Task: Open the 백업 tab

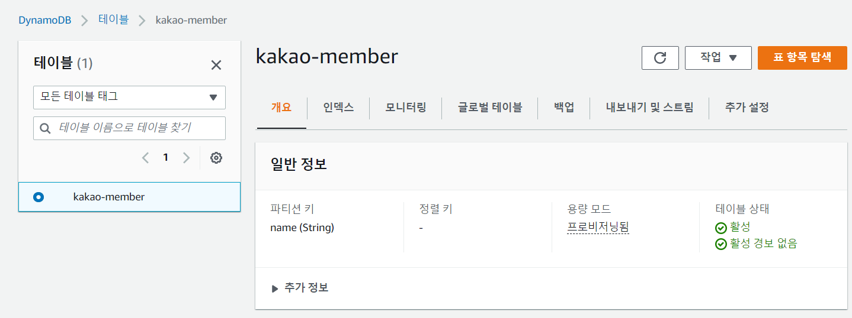Action: pos(564,108)
